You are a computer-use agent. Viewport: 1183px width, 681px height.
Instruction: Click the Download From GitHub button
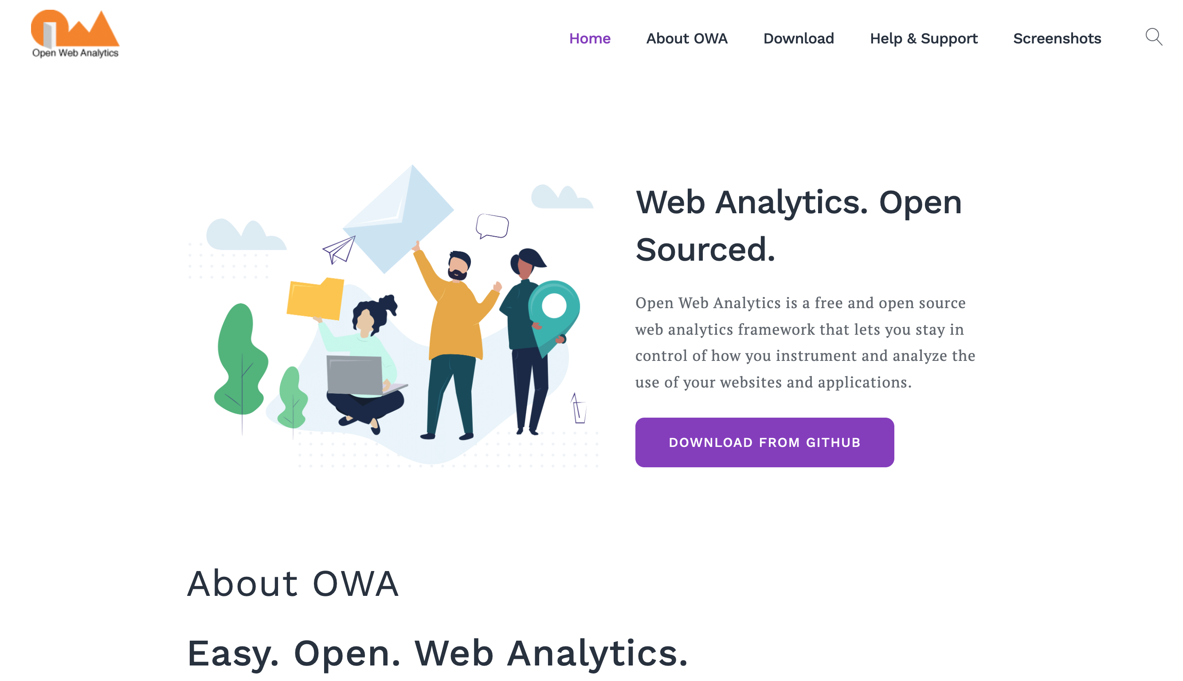[x=764, y=442]
